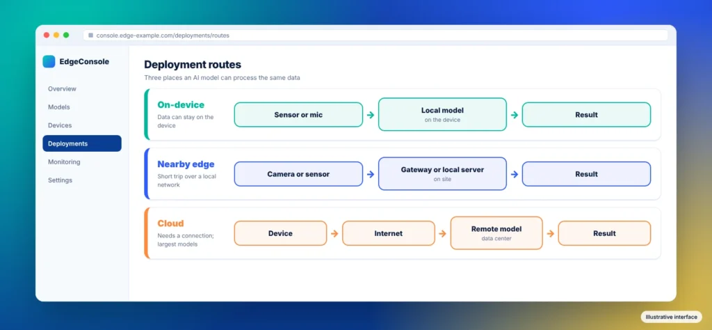Click the Deployment routes heading

pyautogui.click(x=193, y=65)
